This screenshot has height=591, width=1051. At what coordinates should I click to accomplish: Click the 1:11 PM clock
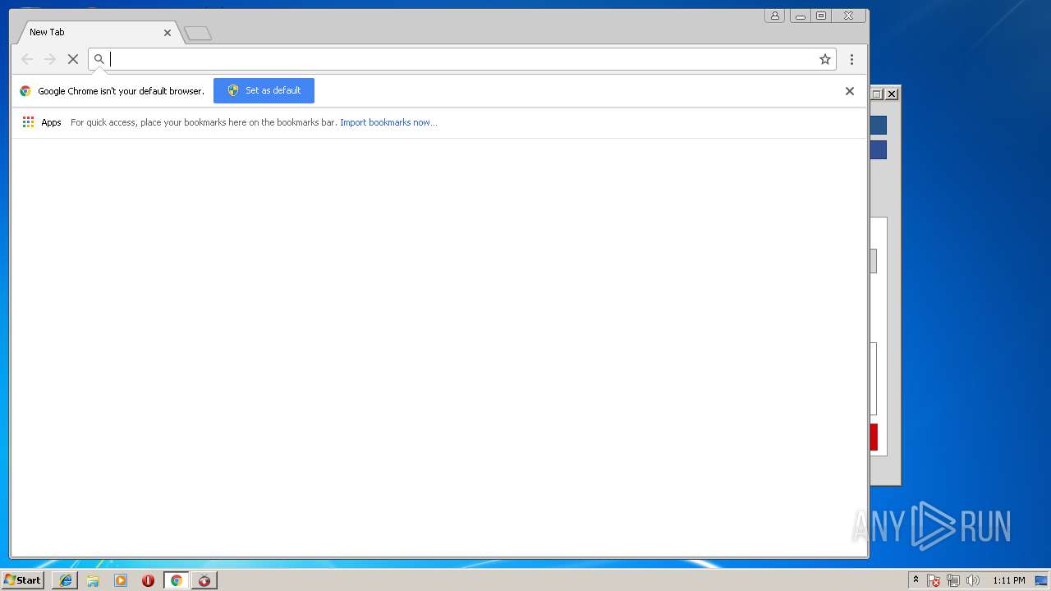coord(1008,580)
